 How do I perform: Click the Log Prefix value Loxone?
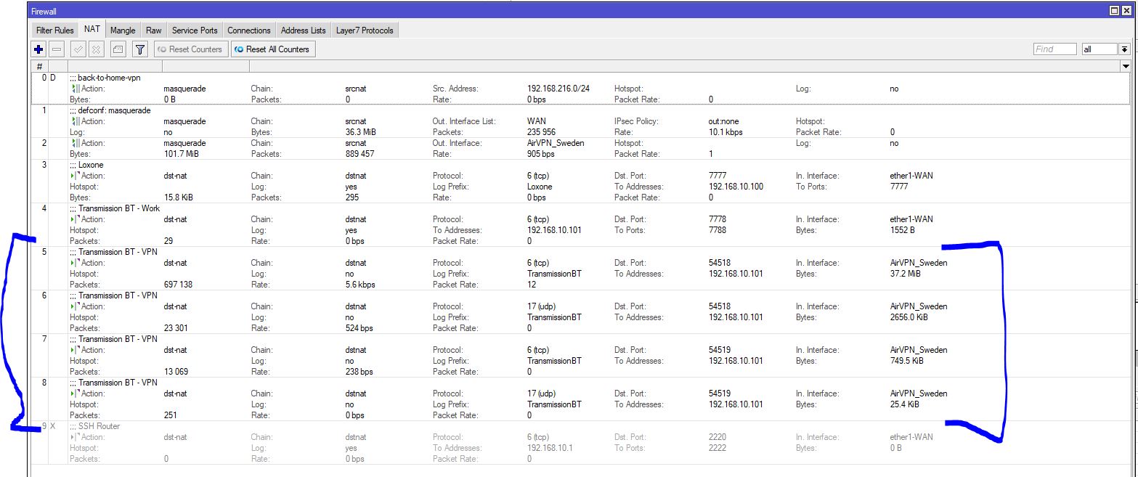click(540, 187)
